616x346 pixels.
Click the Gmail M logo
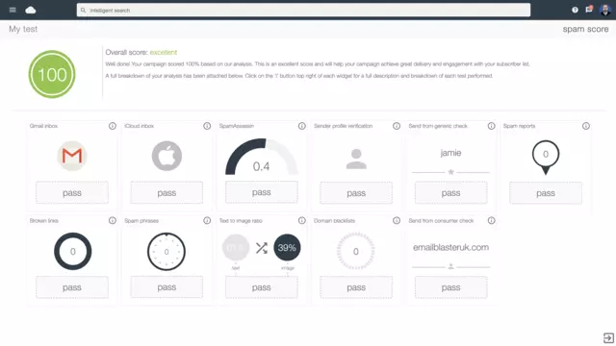[x=72, y=156]
